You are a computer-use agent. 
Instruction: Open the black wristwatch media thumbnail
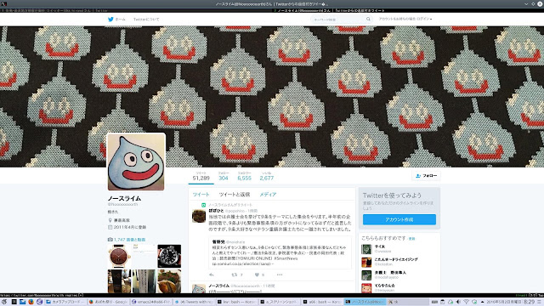pyautogui.click(x=169, y=257)
